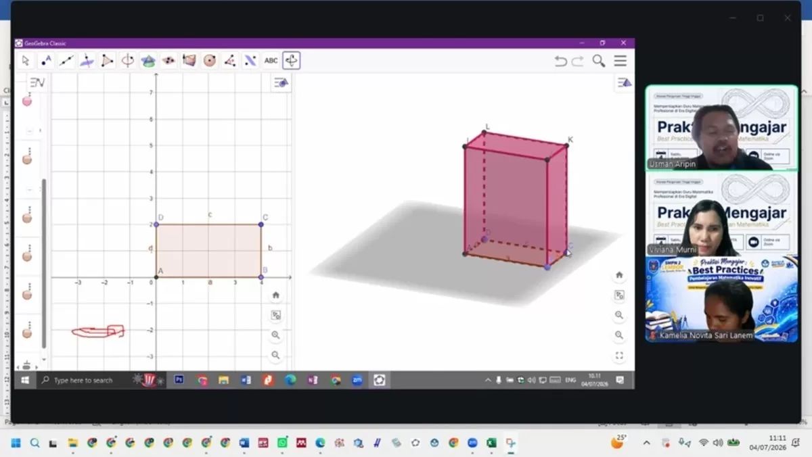Screen dimensions: 812x457
Task: Click point B in the 2D view
Action: coord(261,276)
